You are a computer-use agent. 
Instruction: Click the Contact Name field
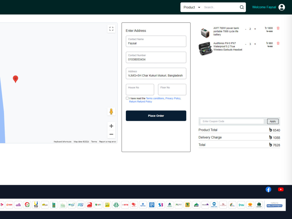[x=156, y=41]
